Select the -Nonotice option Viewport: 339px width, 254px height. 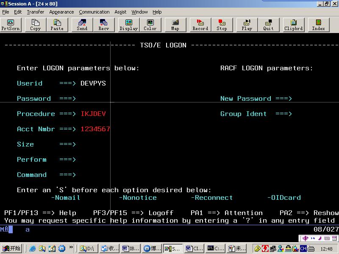pyautogui.click(x=138, y=198)
